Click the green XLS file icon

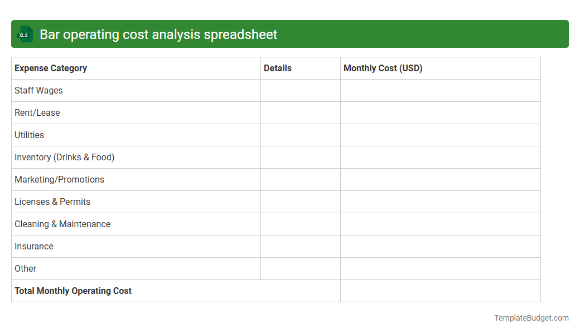[x=25, y=34]
